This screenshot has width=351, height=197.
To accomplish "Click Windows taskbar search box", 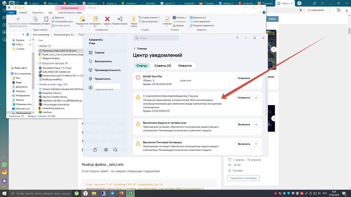I will point(41,193).
